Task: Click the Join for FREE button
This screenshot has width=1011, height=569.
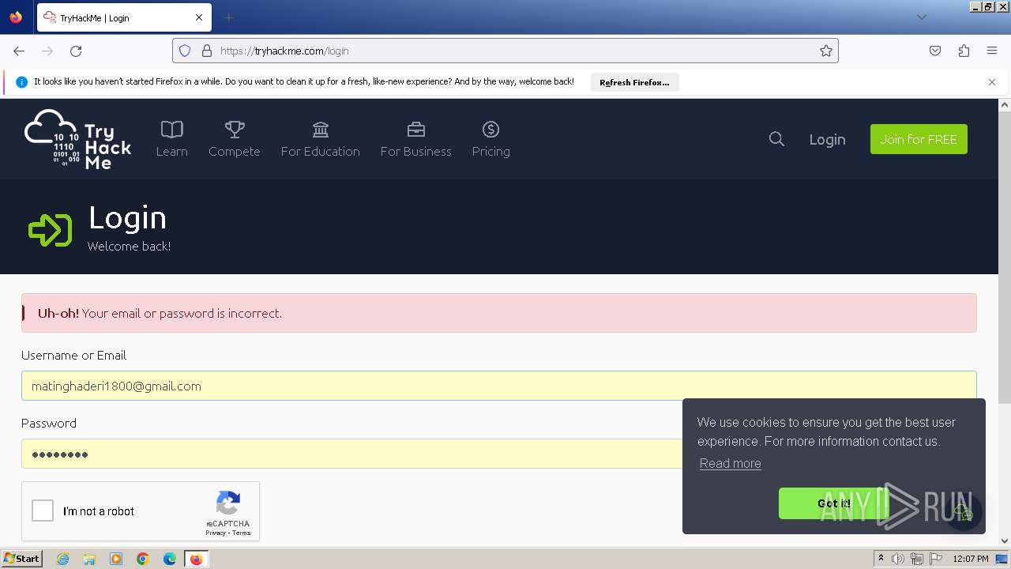Action: 919,139
